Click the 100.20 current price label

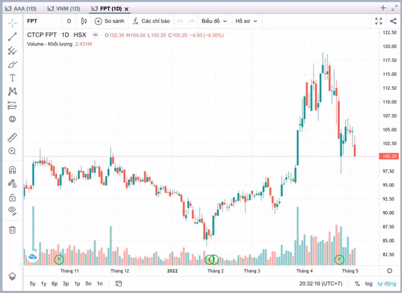coord(389,156)
